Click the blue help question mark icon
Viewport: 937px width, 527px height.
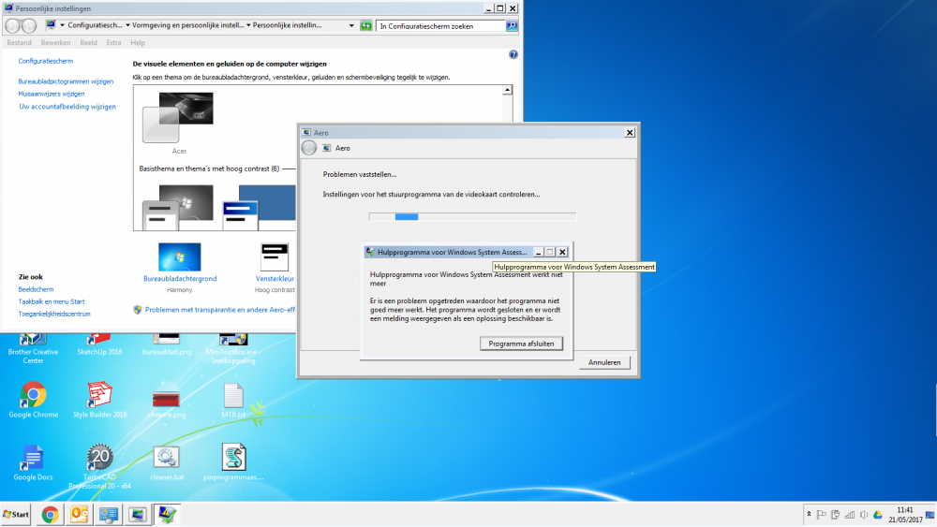coord(513,55)
